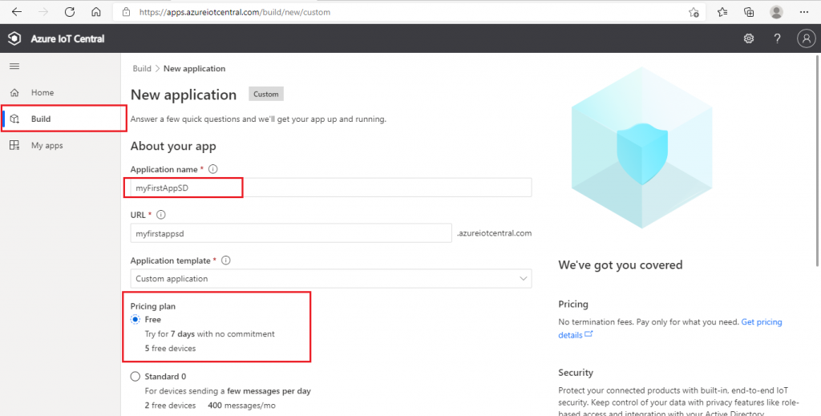The width and height of the screenshot is (821, 416).
Task: Open the Home navigation item
Action: click(42, 93)
